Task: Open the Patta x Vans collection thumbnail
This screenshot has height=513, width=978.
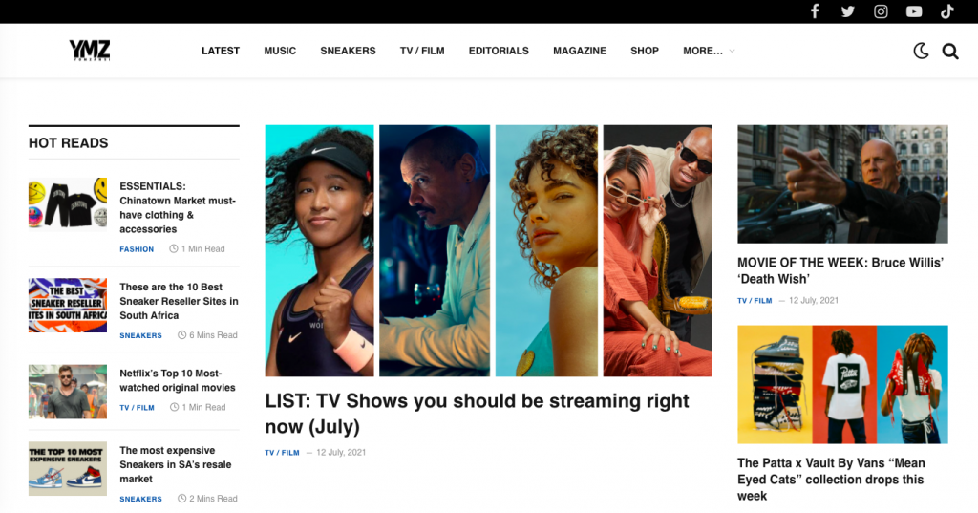Action: (x=842, y=384)
